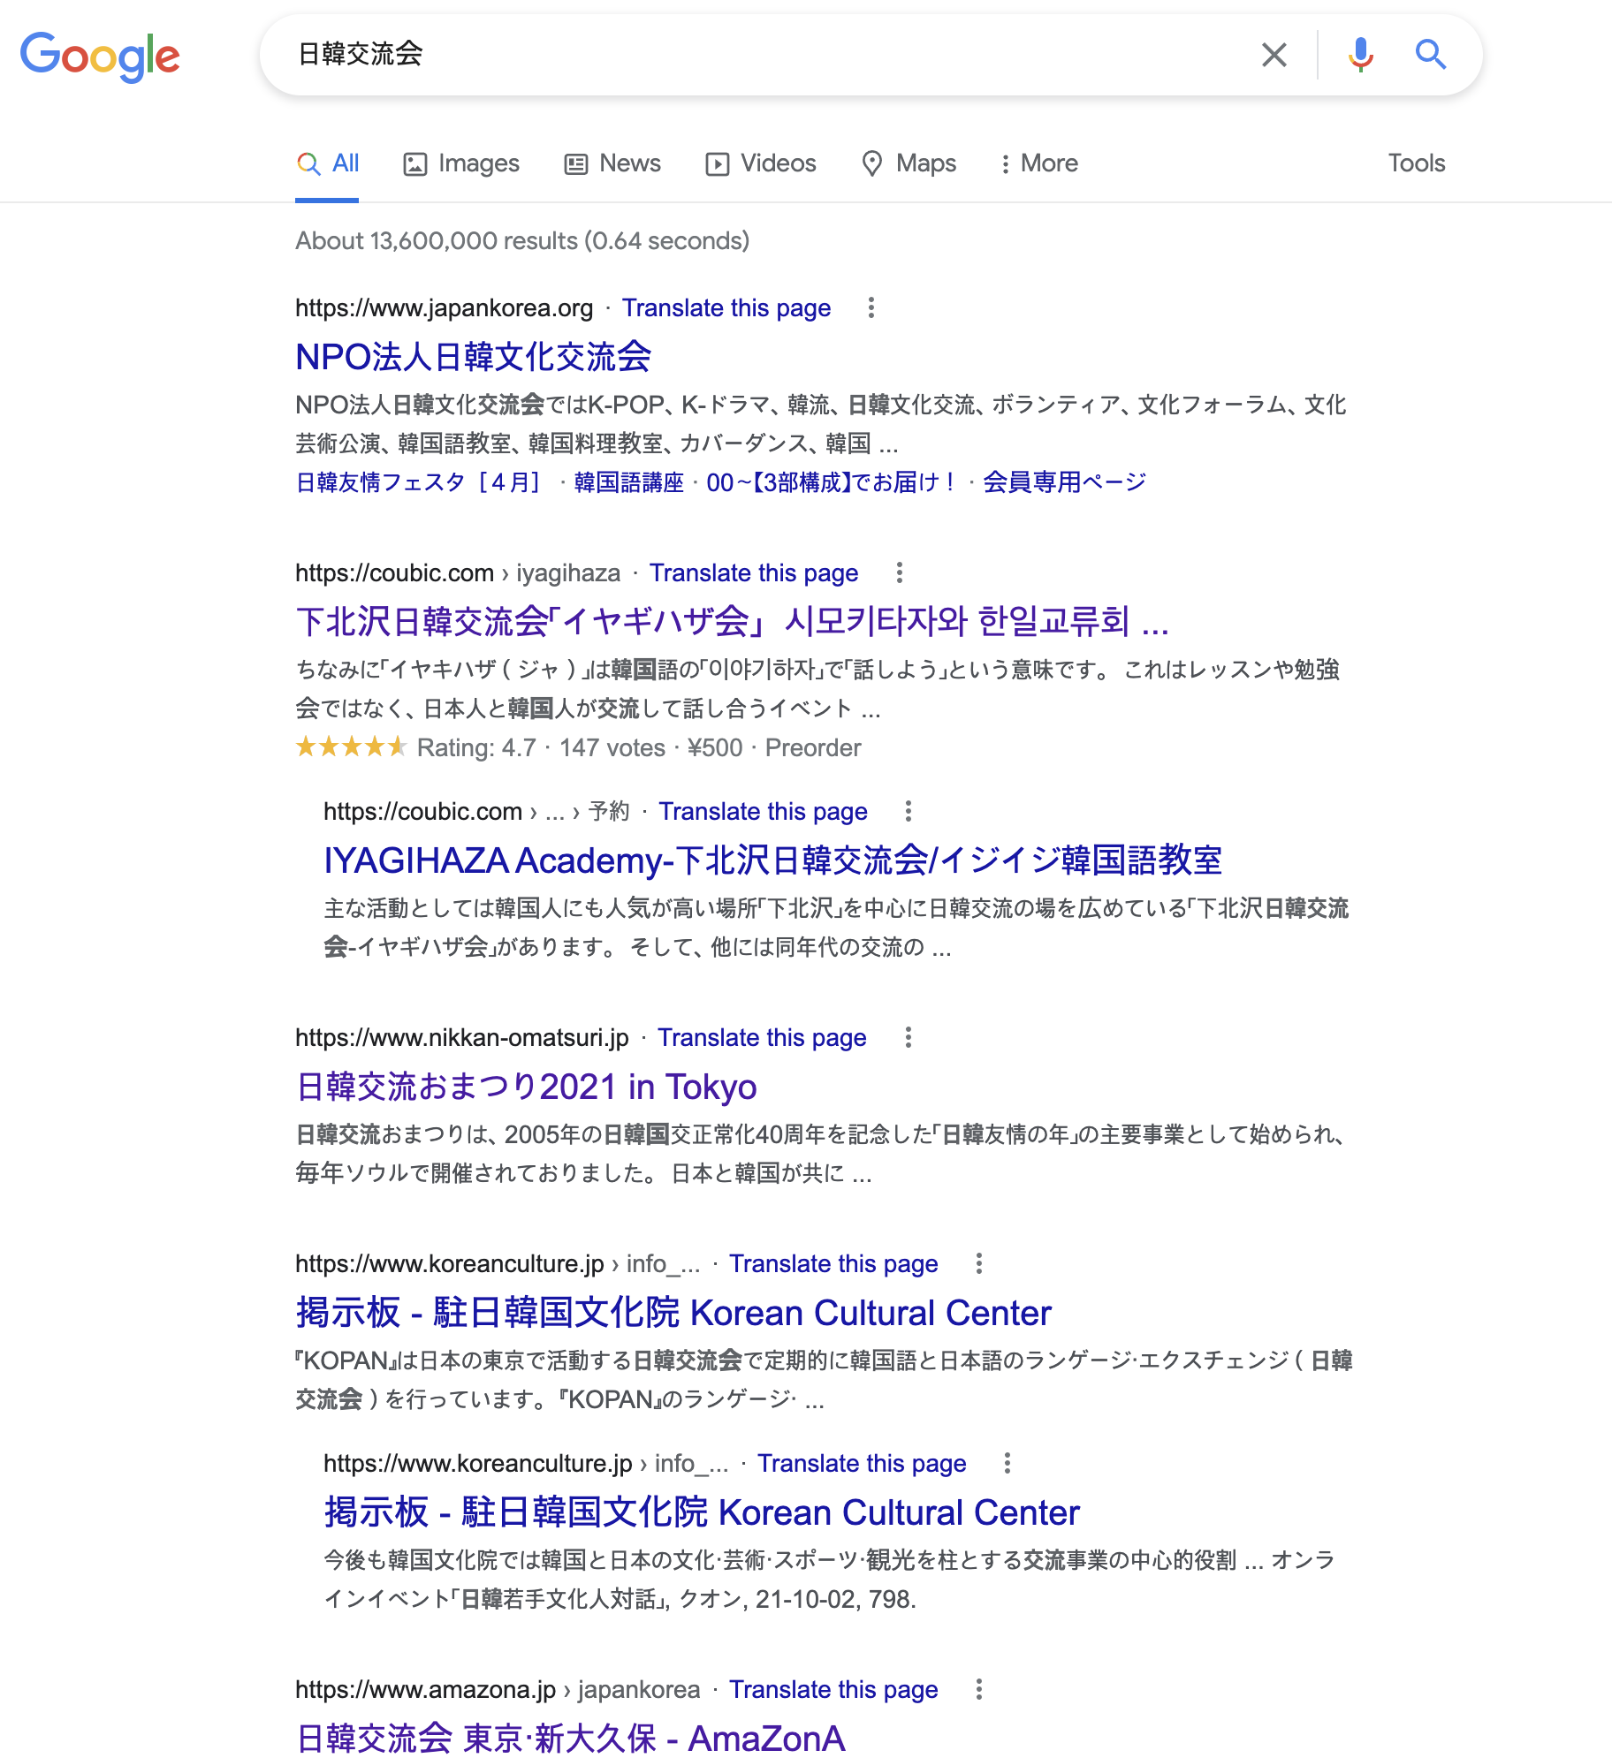This screenshot has width=1612, height=1758.
Task: Click the Rating: 4.7 · 147 votes text
Action: [x=541, y=747]
